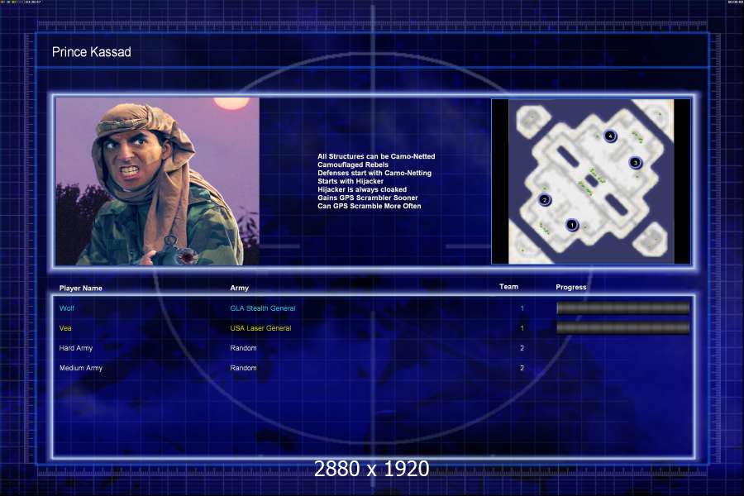Click 'Starts with Hijacker' line
This screenshot has width=744, height=496.
(351, 181)
